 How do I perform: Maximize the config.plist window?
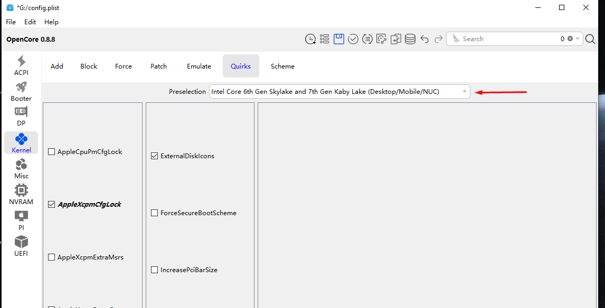coord(562,7)
